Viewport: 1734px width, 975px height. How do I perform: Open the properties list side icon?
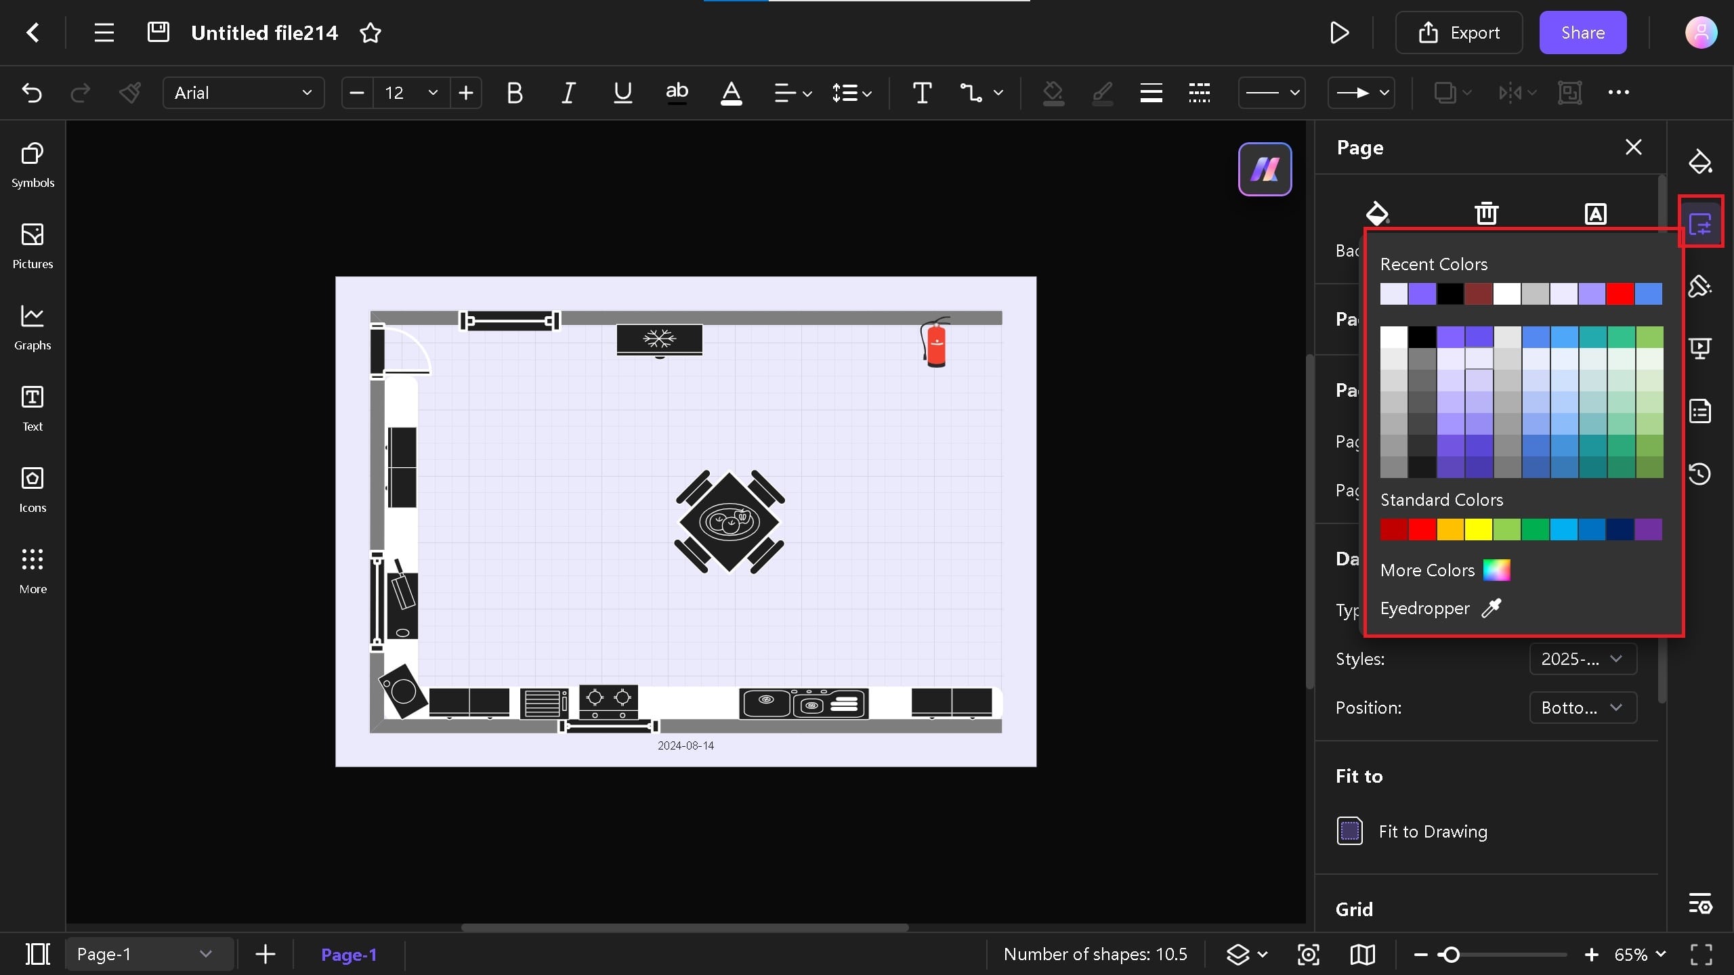[1700, 411]
